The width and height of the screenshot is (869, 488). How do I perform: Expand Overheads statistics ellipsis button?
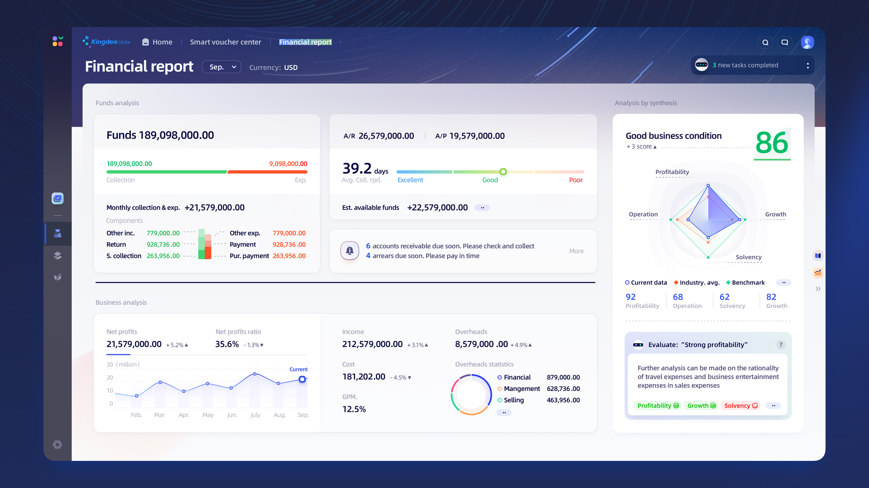504,412
